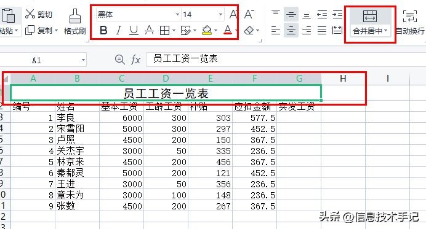The image size is (426, 229).
Task: Click the cell borders grid icon
Action: click(164, 30)
